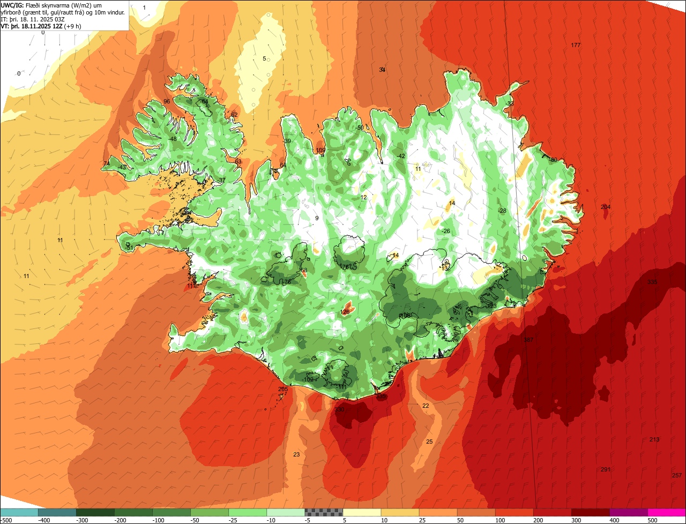The height and width of the screenshot is (524, 686).
Task: Select the red-orange 100 to 200 legend swatch
Action: coord(513,512)
